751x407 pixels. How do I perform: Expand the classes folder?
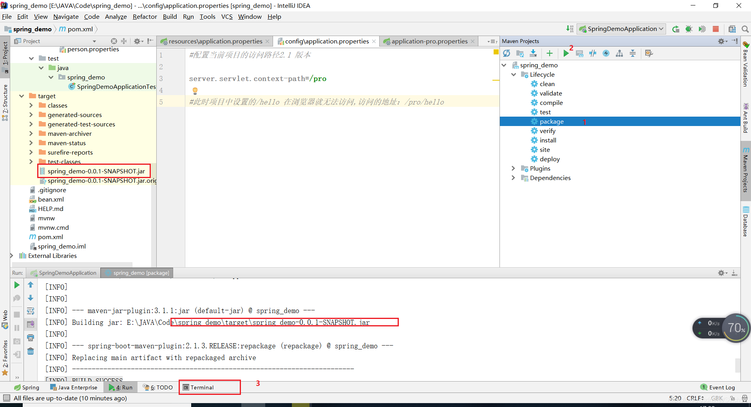pos(31,105)
